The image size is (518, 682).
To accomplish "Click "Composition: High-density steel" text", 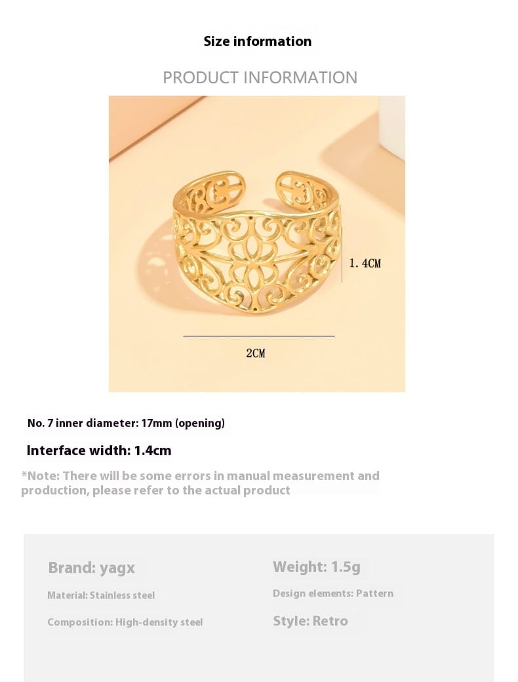I will pos(125,622).
